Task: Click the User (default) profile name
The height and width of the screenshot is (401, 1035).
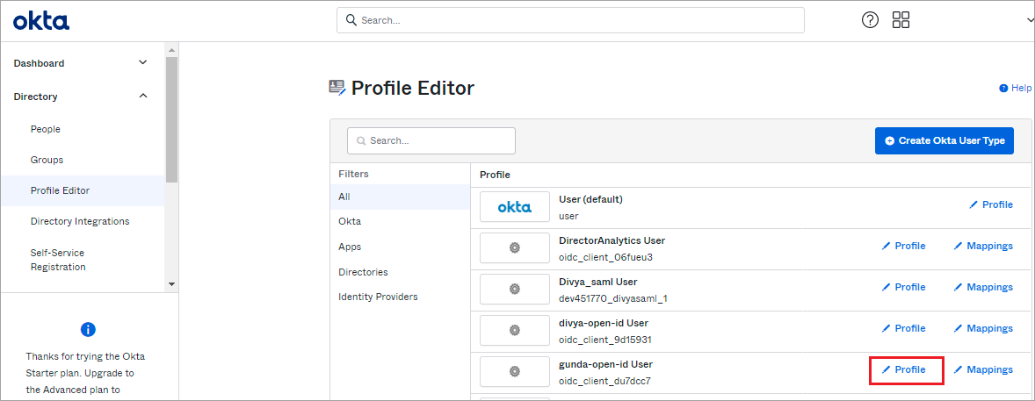Action: pyautogui.click(x=590, y=199)
